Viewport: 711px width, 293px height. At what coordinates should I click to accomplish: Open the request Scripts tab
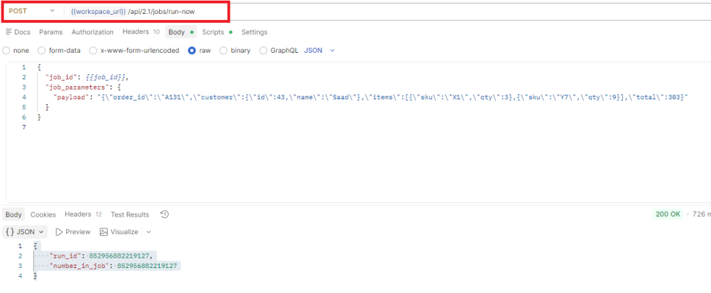pos(213,33)
